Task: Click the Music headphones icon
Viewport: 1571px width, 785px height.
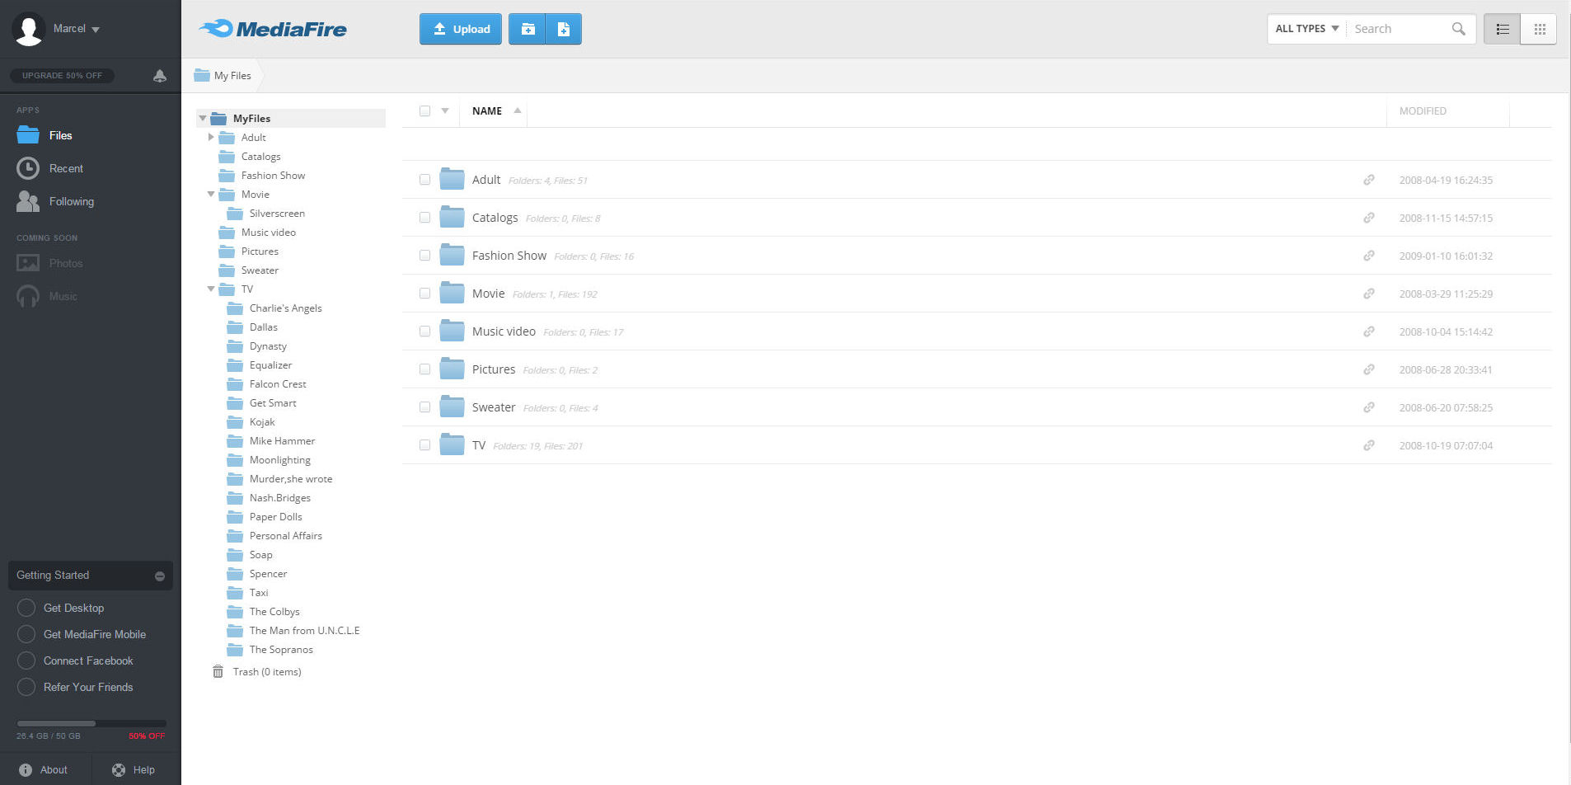Action: [28, 296]
